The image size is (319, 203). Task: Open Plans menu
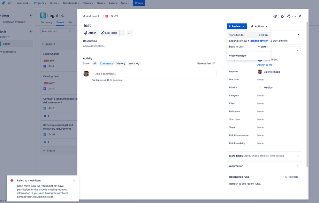coord(101,3)
